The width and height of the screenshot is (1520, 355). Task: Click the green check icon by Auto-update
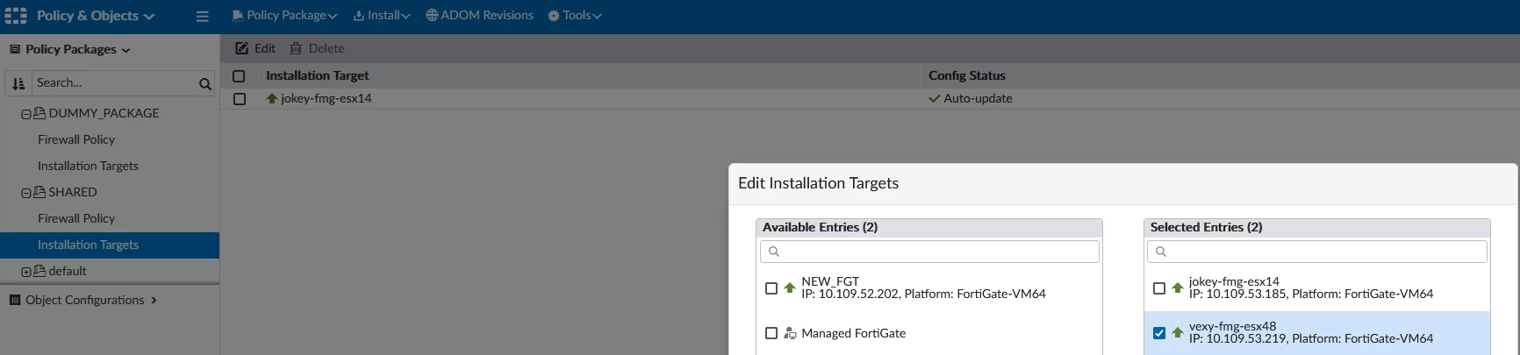(x=935, y=99)
